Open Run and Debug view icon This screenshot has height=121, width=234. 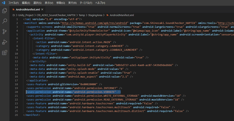[5, 42]
